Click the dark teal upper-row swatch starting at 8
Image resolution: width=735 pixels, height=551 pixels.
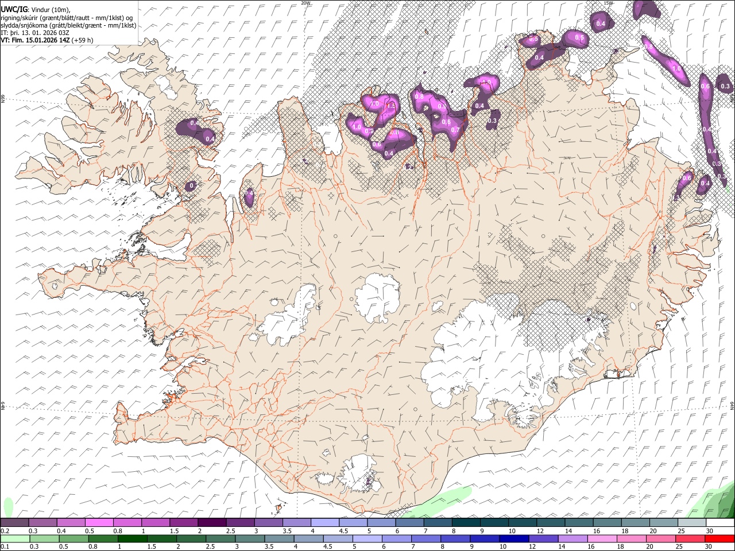466,523
